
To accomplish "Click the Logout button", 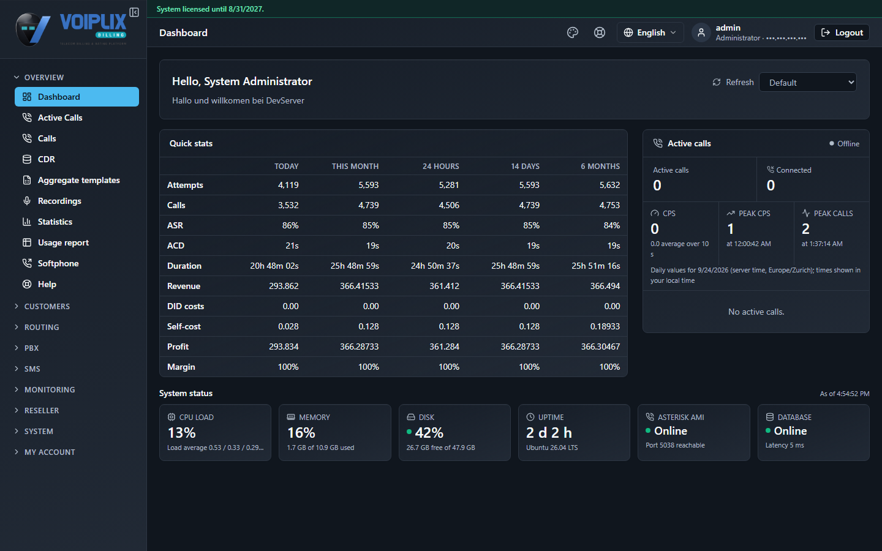I will click(842, 32).
